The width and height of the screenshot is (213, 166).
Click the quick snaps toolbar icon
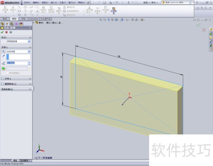(x=114, y=11)
